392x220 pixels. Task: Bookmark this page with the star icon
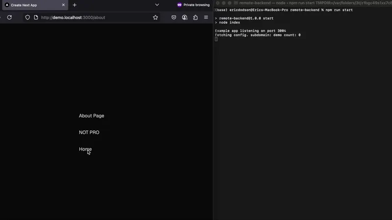tap(155, 18)
